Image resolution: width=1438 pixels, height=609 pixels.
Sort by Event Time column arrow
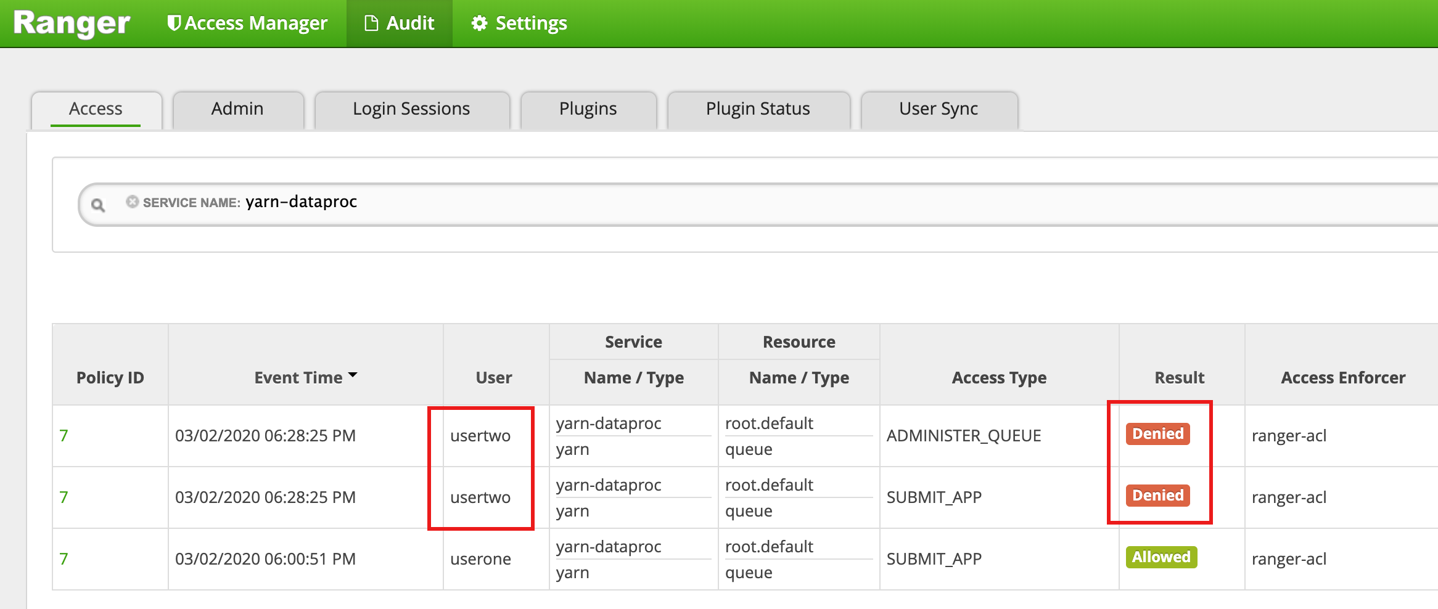(x=353, y=375)
